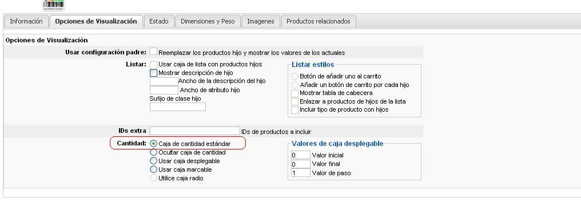Select the Productos relacionados tab
Viewport: 581px width, 217px height.
(319, 21)
